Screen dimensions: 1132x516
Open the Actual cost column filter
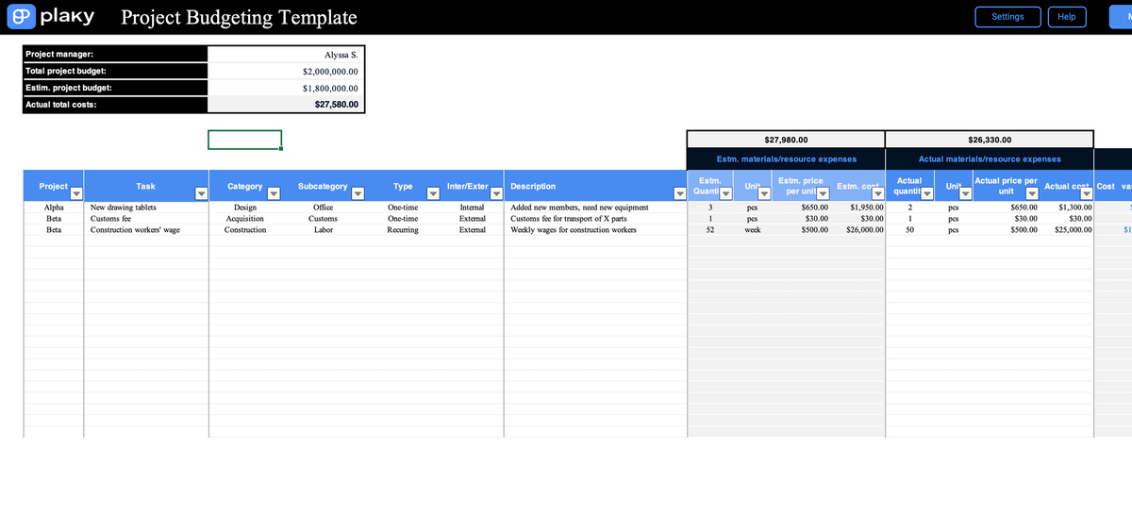coord(1086,194)
